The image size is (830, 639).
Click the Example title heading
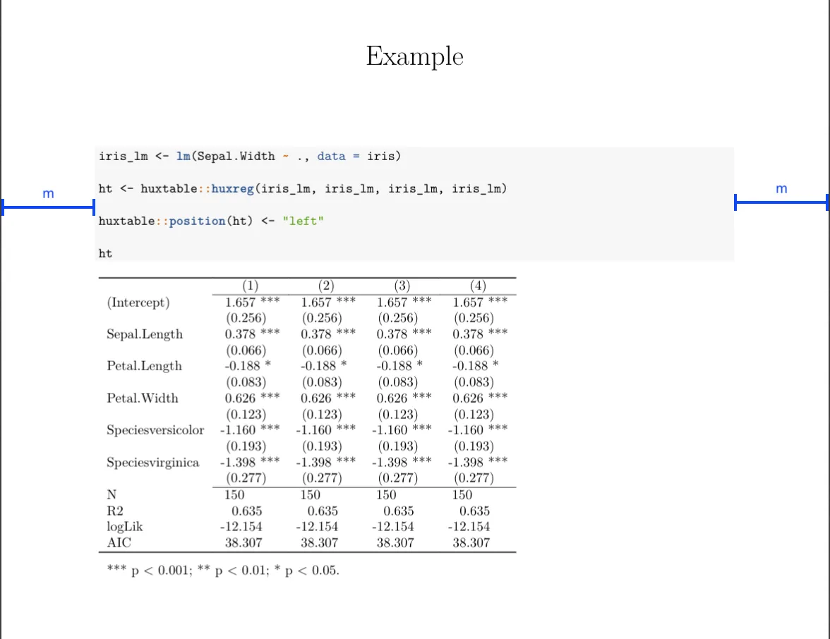(x=415, y=56)
